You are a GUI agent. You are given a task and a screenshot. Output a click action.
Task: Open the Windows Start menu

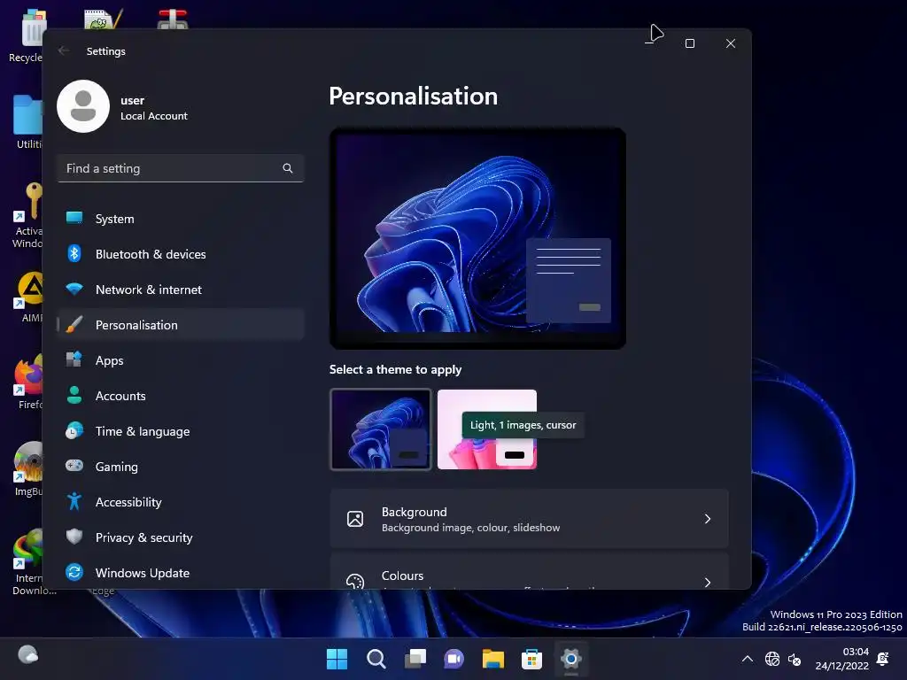(x=337, y=659)
